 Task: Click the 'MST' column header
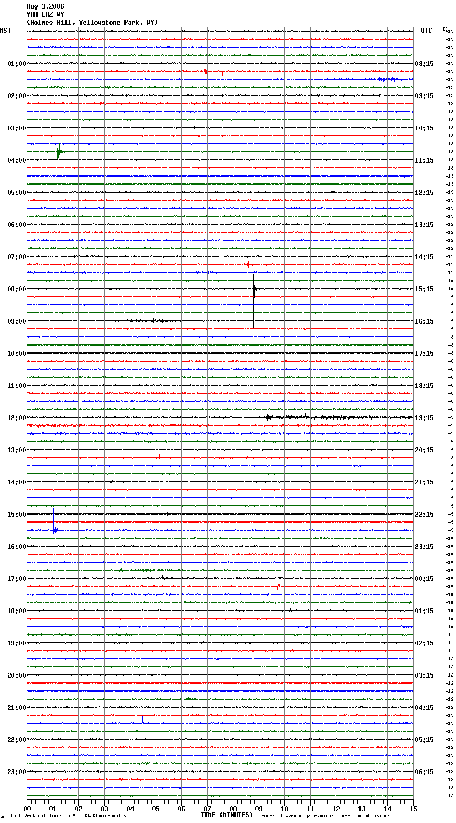(5, 31)
